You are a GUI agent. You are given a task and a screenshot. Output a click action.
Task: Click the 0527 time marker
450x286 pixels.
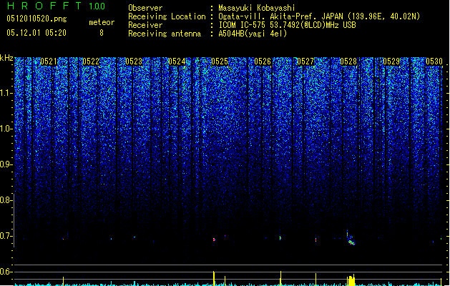coord(305,61)
